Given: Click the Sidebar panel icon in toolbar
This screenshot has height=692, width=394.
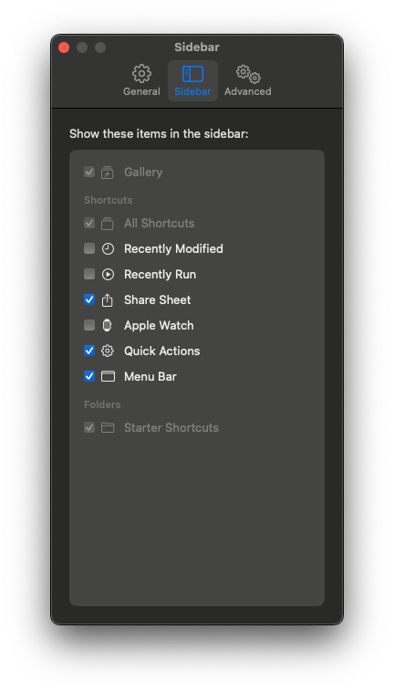Looking at the screenshot, I should pos(192,74).
